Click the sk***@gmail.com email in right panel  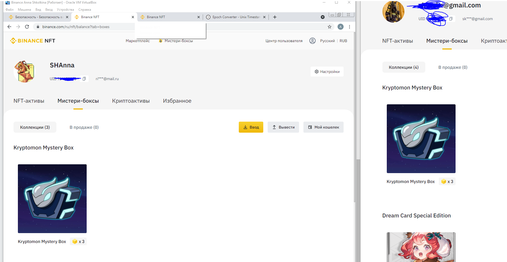[x=478, y=19]
